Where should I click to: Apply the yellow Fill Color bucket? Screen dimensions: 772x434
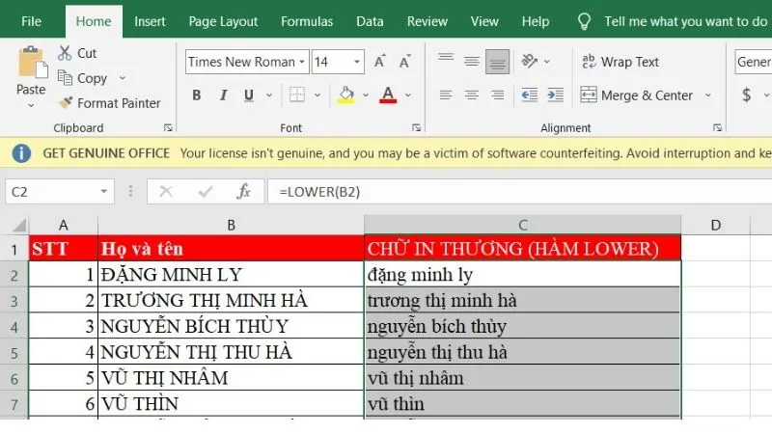pyautogui.click(x=346, y=95)
